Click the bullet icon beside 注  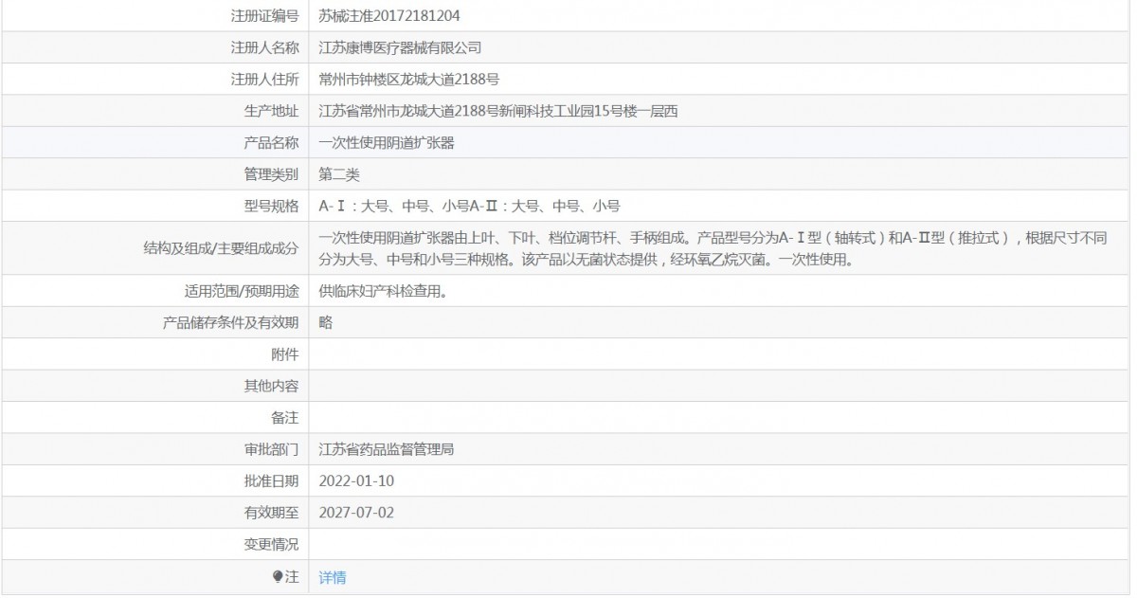pos(278,577)
